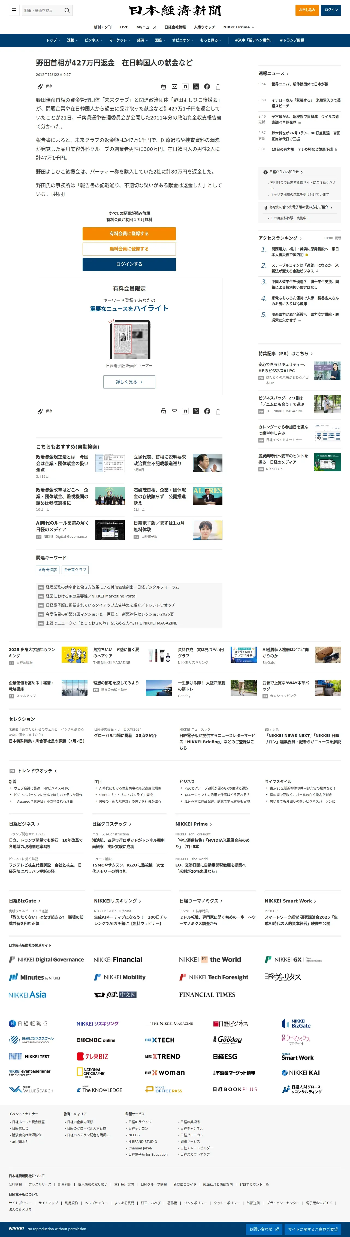Click the ログイン button in the header
Viewport: 350px width, 1237px height.
[331, 10]
